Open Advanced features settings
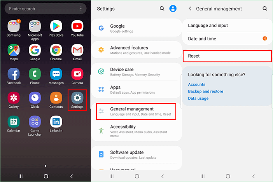This screenshot has height=182, width=273. pos(136,50)
